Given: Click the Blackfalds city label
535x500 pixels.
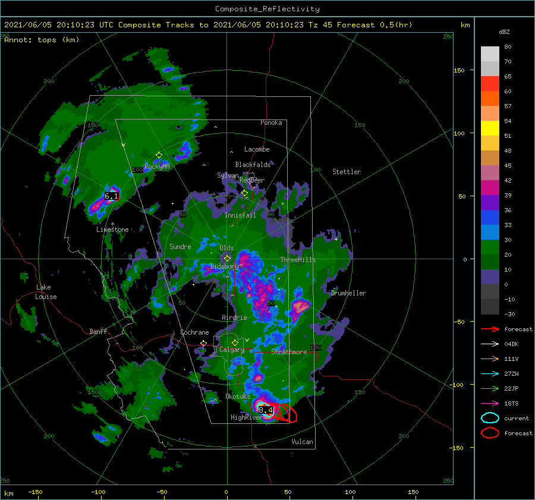Looking at the screenshot, I should [x=253, y=165].
